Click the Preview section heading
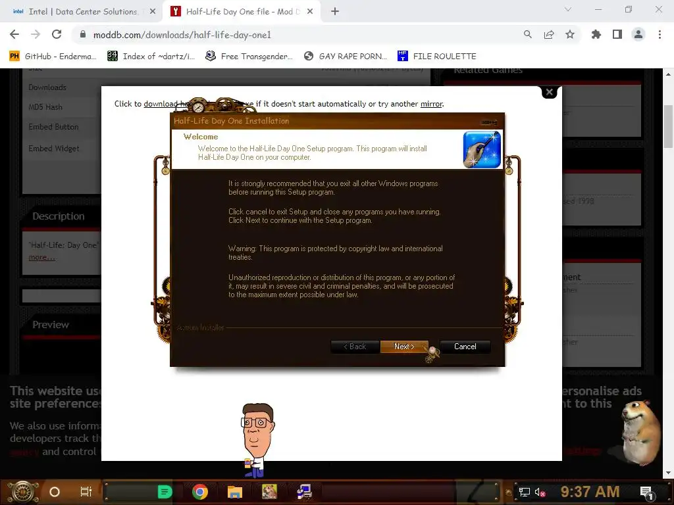674x505 pixels. click(x=51, y=325)
